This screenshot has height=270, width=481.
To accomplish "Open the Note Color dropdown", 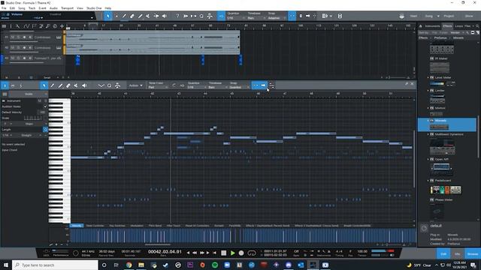I will pyautogui.click(x=158, y=87).
